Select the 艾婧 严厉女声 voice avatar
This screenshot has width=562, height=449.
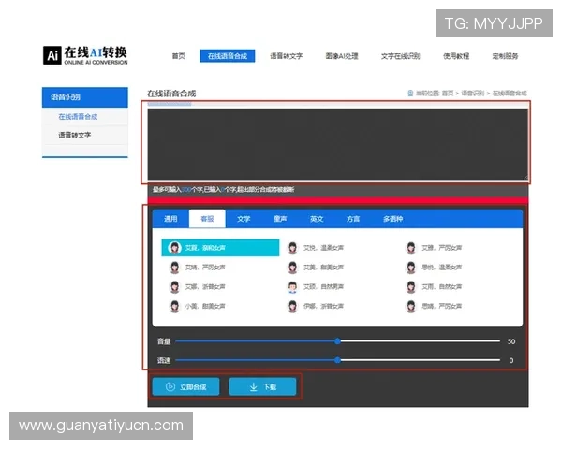pos(174,268)
